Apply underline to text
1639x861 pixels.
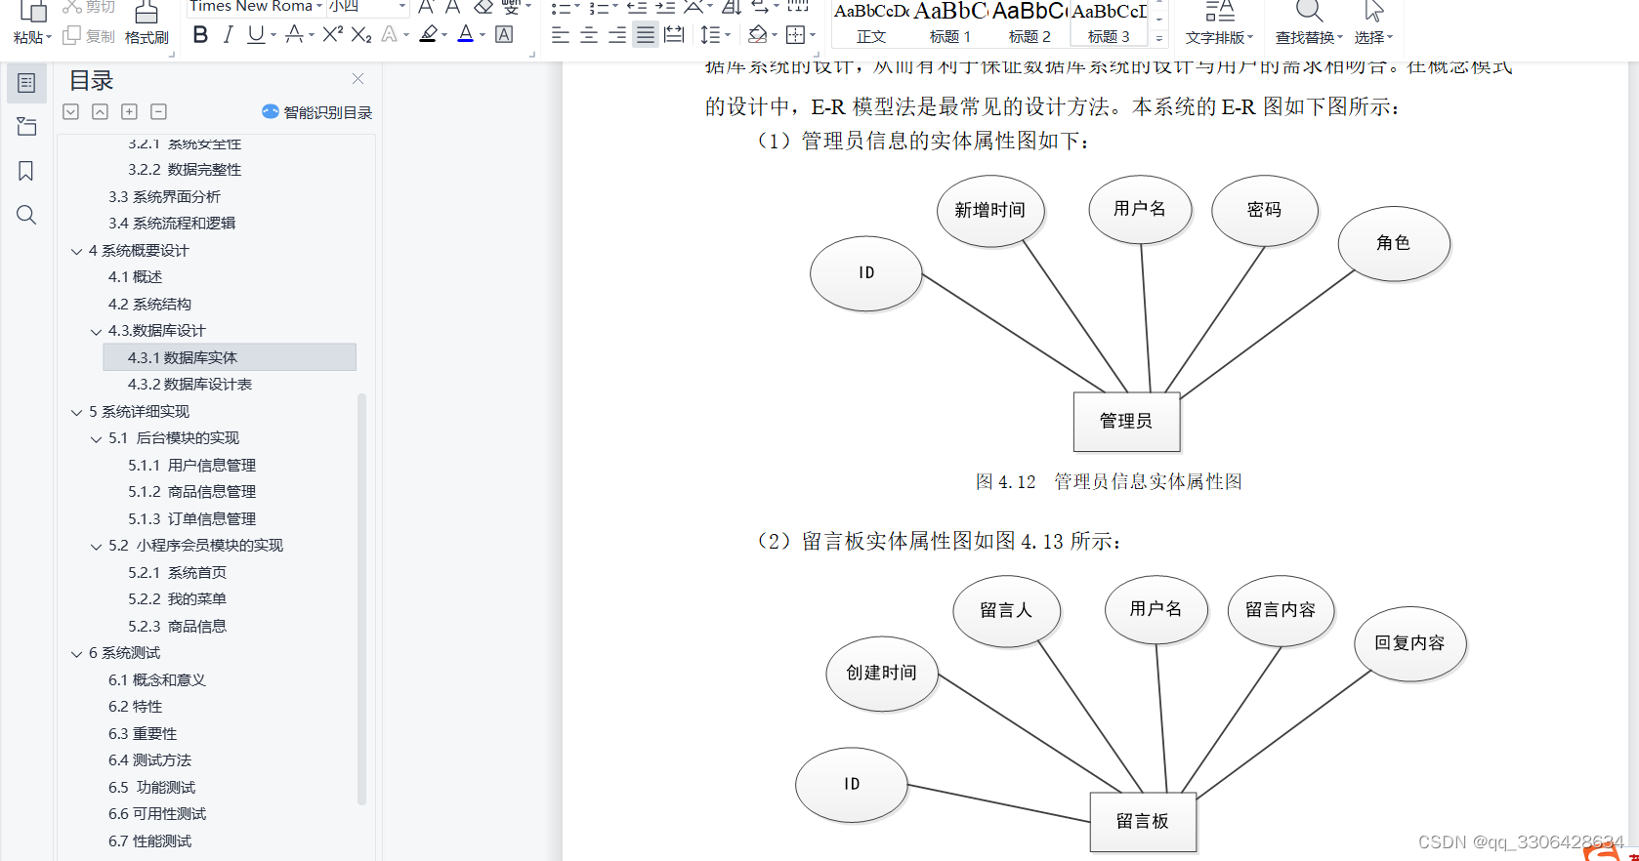[x=256, y=35]
